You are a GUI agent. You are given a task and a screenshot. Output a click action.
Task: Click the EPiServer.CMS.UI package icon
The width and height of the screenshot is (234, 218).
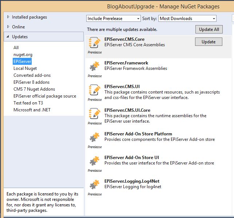(95, 90)
